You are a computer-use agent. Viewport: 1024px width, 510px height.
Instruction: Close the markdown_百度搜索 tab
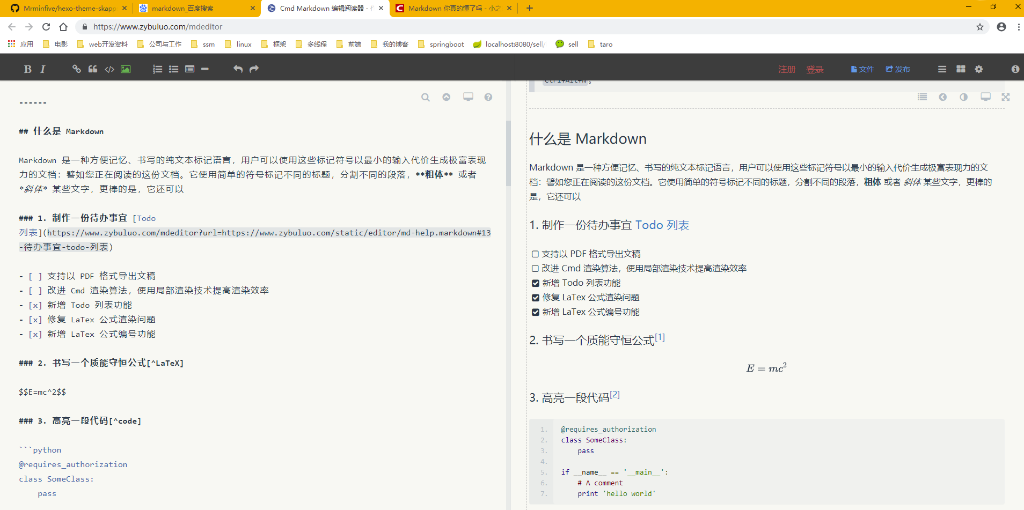pos(252,8)
